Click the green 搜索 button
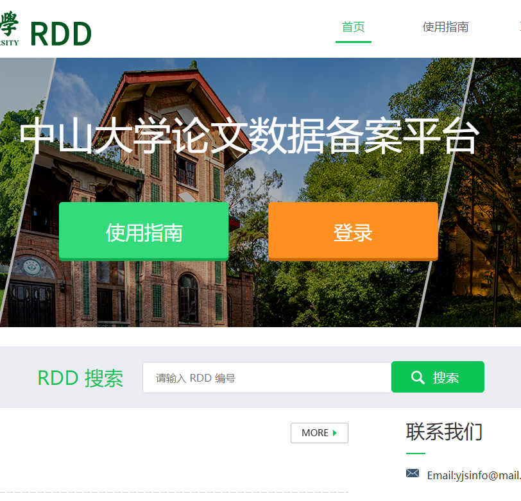Image resolution: width=521 pixels, height=501 pixels. click(438, 377)
